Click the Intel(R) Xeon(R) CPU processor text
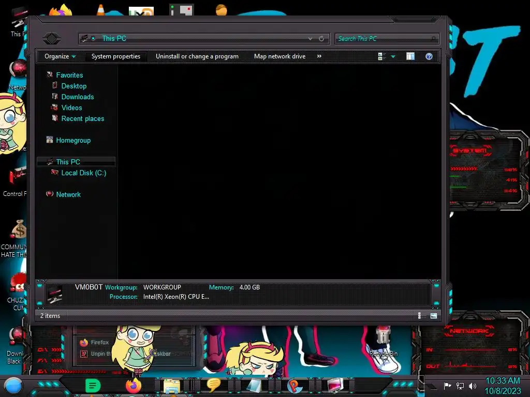 coord(176,297)
